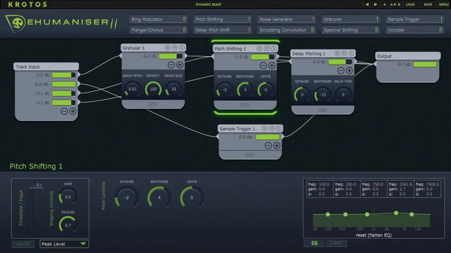Click the Release knob
This screenshot has height=253, width=451.
pos(68,225)
